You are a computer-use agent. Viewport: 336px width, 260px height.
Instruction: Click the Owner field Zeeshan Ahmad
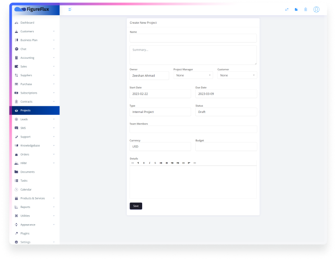(149, 76)
